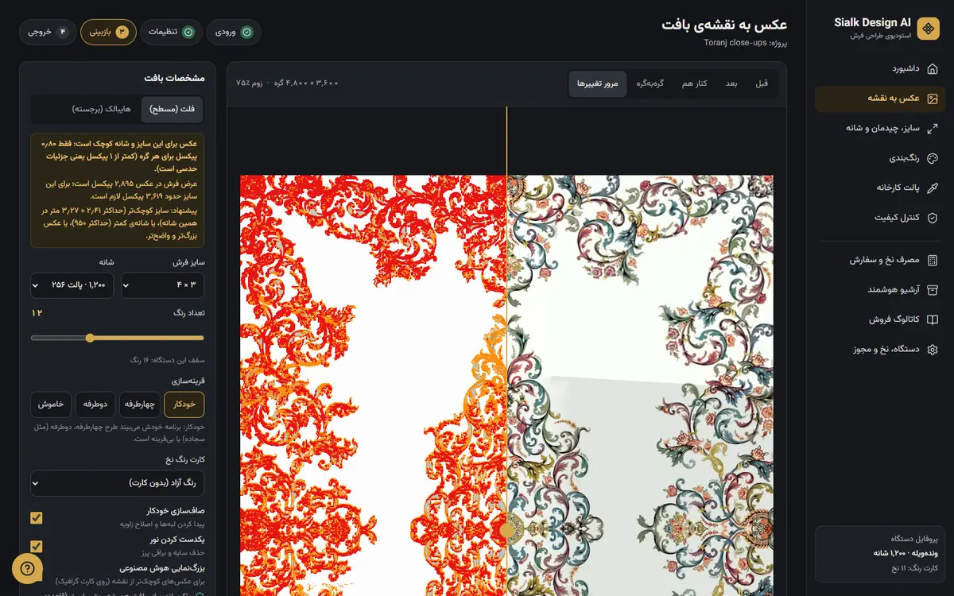Image resolution: width=954 pixels, height=596 pixels.
Task: Open the کنترل کیفیت shield icon
Action: pyautogui.click(x=933, y=218)
